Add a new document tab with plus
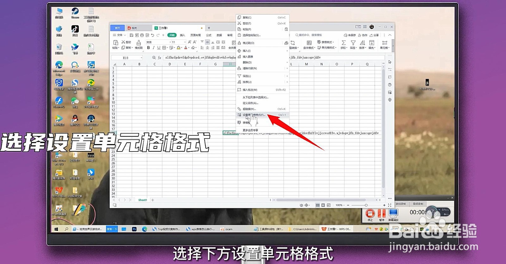The width and height of the screenshot is (506, 264). 209,28
